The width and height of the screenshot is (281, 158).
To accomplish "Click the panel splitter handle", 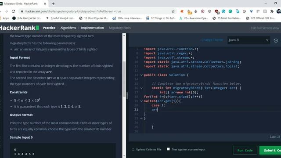I will [127, 96].
